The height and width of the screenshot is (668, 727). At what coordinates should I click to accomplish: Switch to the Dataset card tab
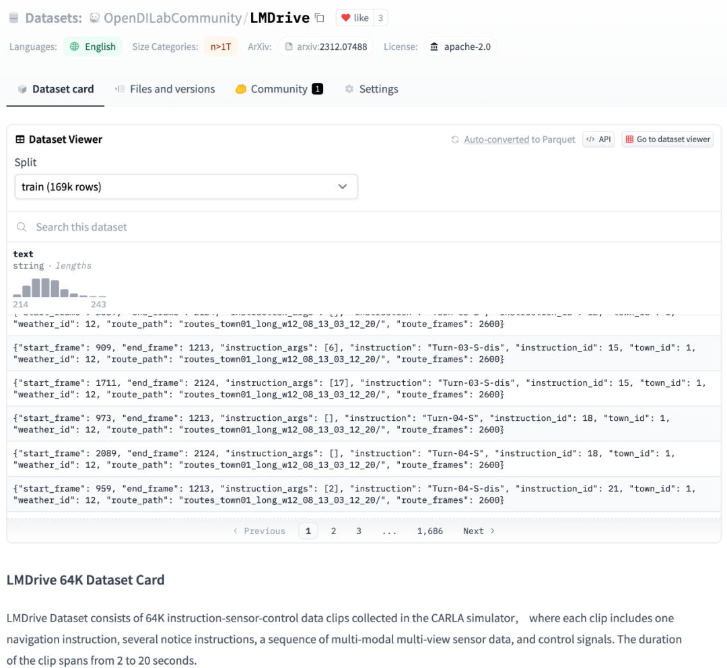[x=55, y=89]
